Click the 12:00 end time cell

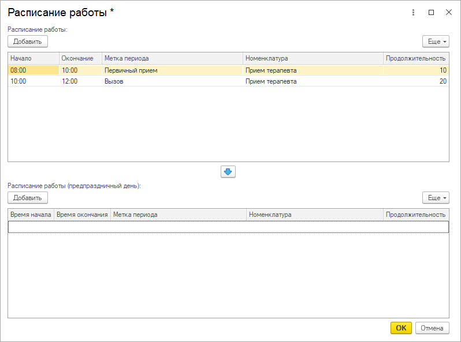[80, 81]
